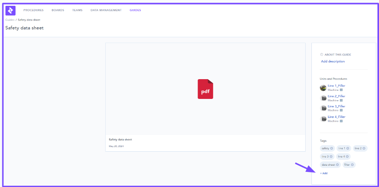Open the Procedures menu
Image resolution: width=379 pixels, height=187 pixels.
33,10
